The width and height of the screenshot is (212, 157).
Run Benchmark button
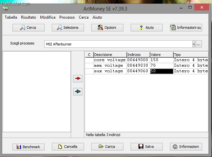click(29, 147)
